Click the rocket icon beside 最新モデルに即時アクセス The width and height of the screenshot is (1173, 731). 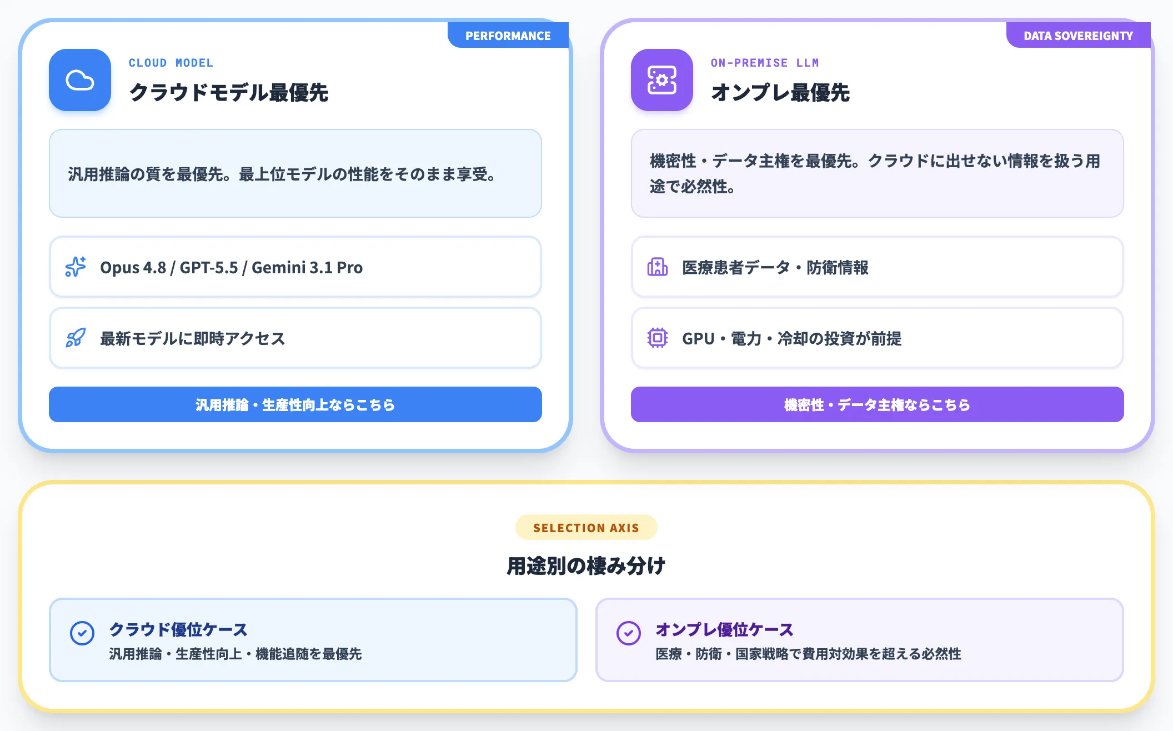tap(76, 338)
